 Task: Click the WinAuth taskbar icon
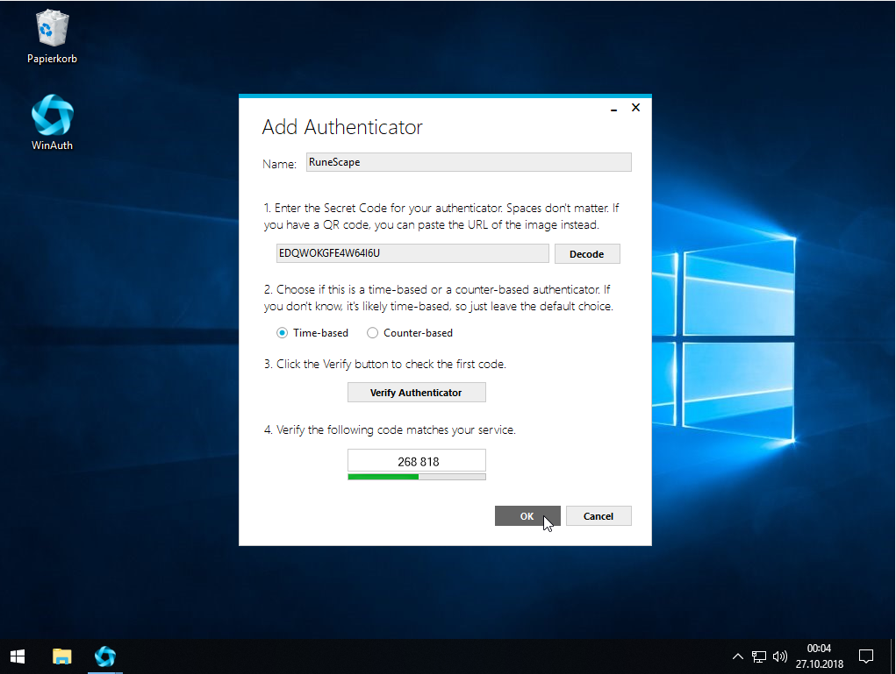(105, 656)
